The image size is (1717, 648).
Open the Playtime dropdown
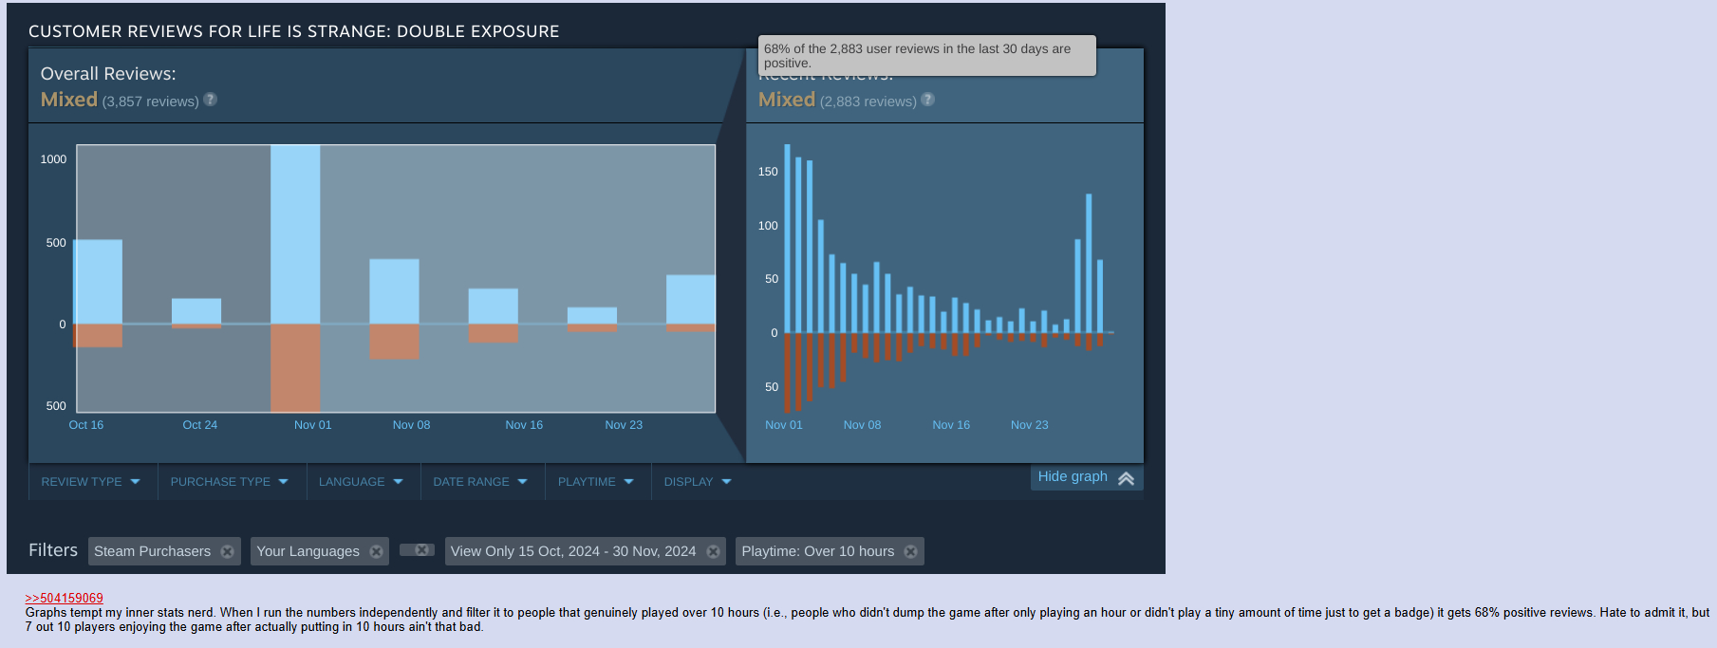click(x=596, y=482)
